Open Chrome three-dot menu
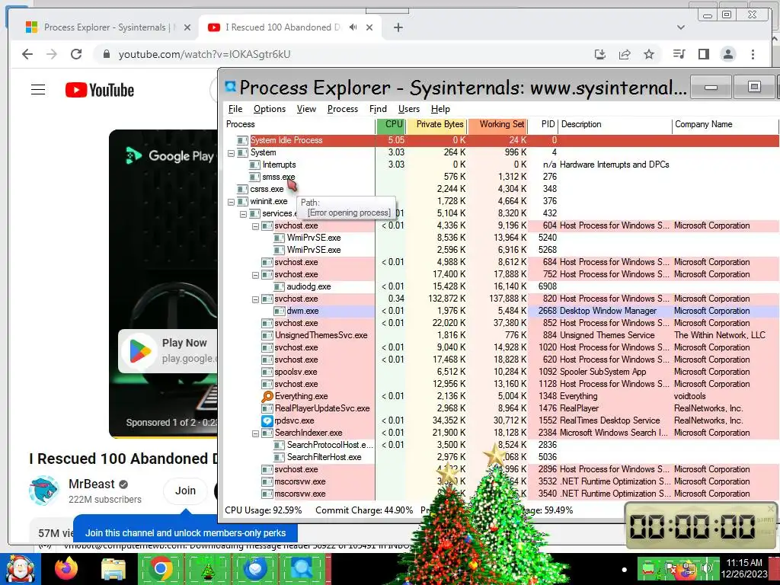The height and width of the screenshot is (585, 780). coord(753,54)
